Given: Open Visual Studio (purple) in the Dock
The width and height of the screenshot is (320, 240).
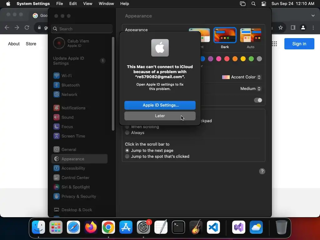Looking at the screenshot, I should pyautogui.click(x=238, y=227).
